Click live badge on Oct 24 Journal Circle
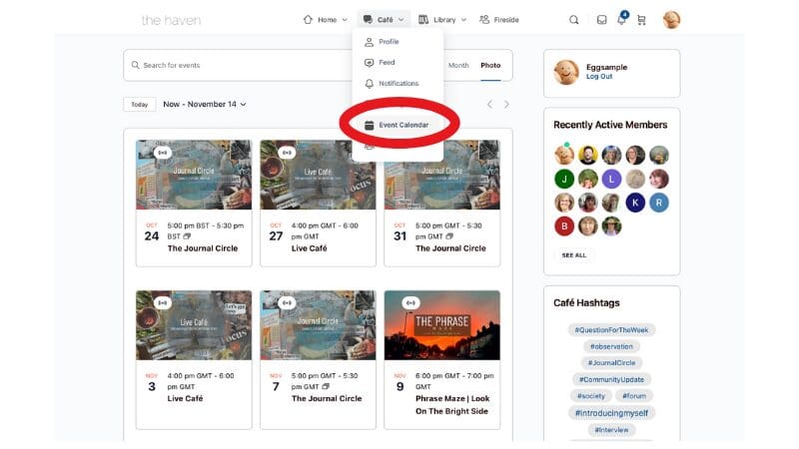Image resolution: width=799 pixels, height=449 pixels. point(163,153)
